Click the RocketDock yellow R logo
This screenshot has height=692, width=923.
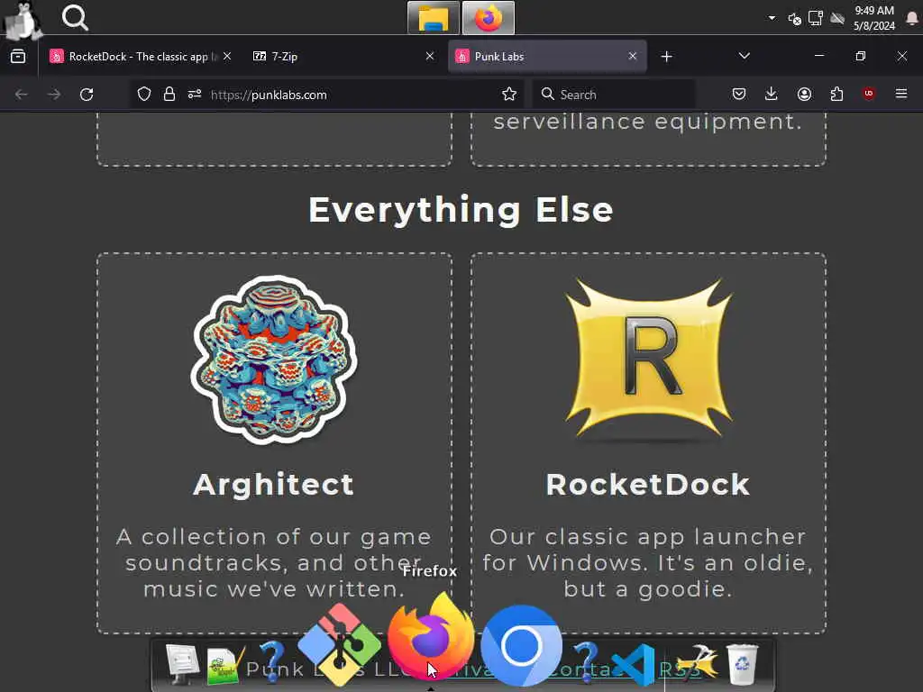[x=649, y=358]
